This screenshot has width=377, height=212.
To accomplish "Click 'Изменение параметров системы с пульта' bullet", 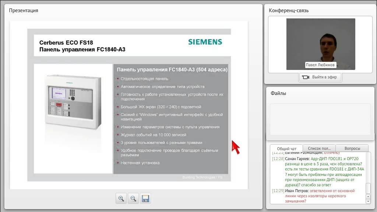I will [x=170, y=127].
